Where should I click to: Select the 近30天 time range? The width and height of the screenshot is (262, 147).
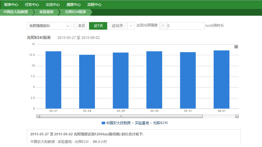tap(117, 26)
